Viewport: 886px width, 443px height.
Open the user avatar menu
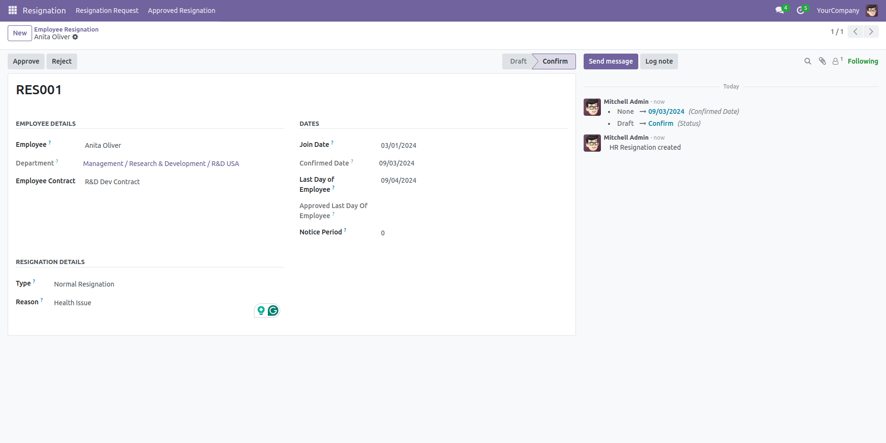pyautogui.click(x=872, y=10)
